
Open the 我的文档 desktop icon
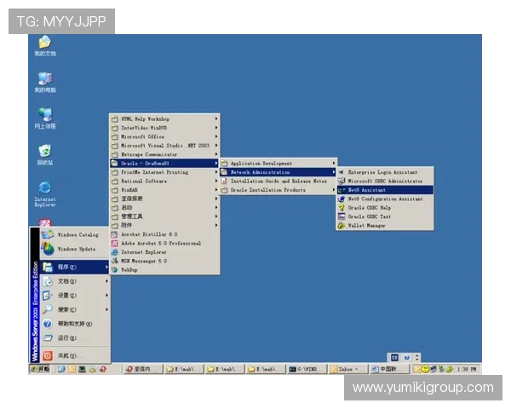pos(45,46)
